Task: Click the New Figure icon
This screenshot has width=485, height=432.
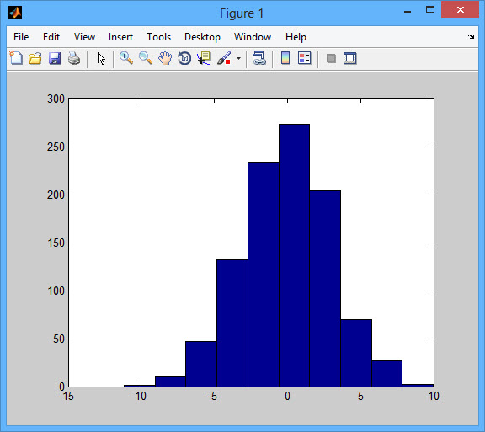Action: [x=16, y=58]
